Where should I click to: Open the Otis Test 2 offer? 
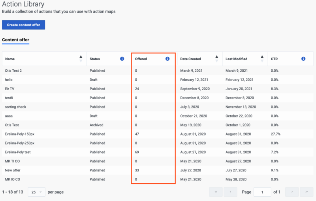point(13,71)
